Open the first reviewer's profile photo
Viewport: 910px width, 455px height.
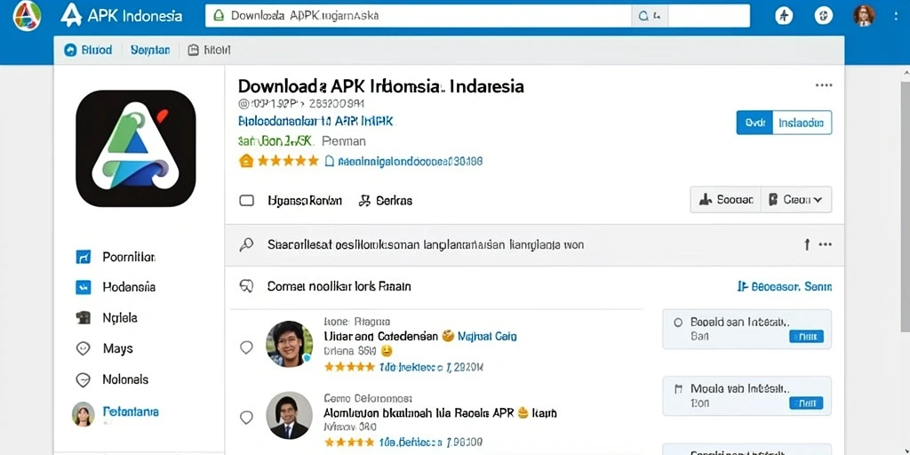pos(289,344)
